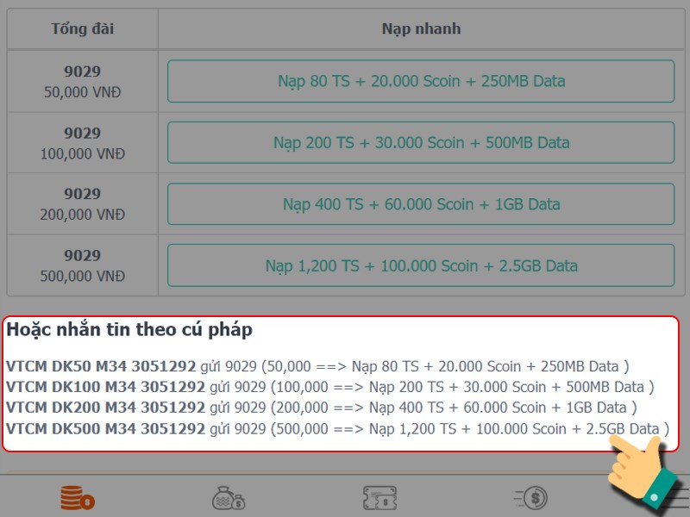Click the 'VTCM DK200 M34 3051292' syntax line
This screenshot has width=690, height=517.
click(x=322, y=408)
